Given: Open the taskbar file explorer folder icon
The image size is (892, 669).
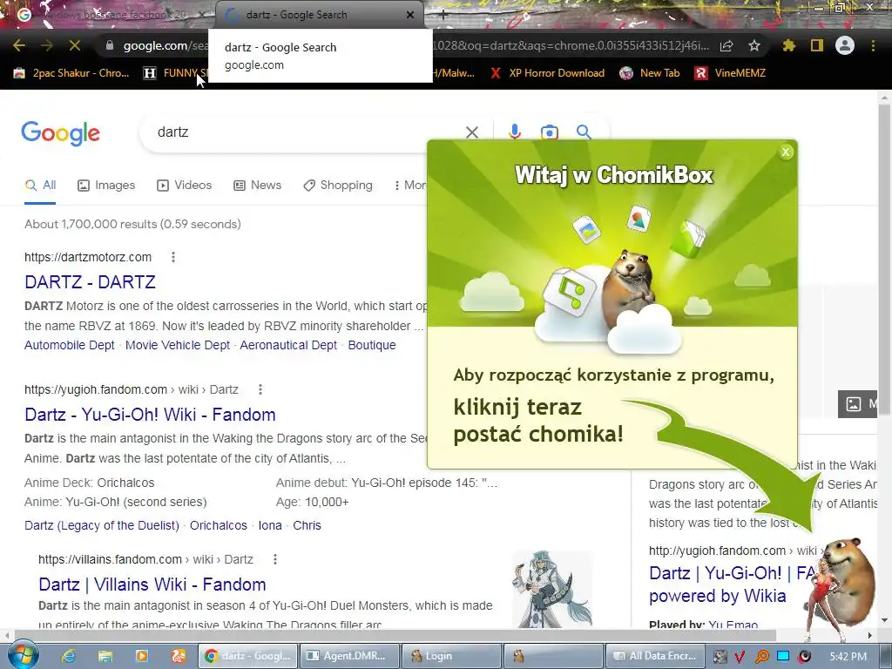Looking at the screenshot, I should coord(105,657).
